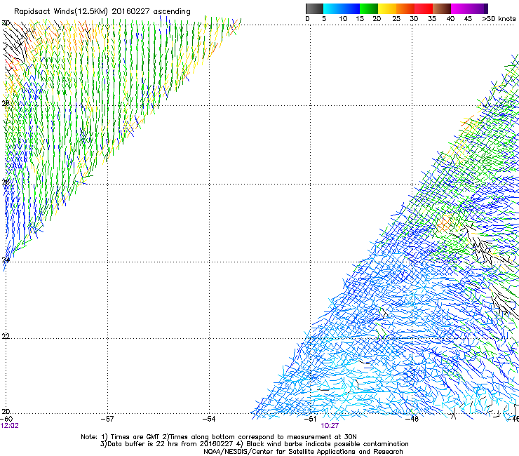
Task: Click the legend tick label 25
Action: [x=396, y=19]
